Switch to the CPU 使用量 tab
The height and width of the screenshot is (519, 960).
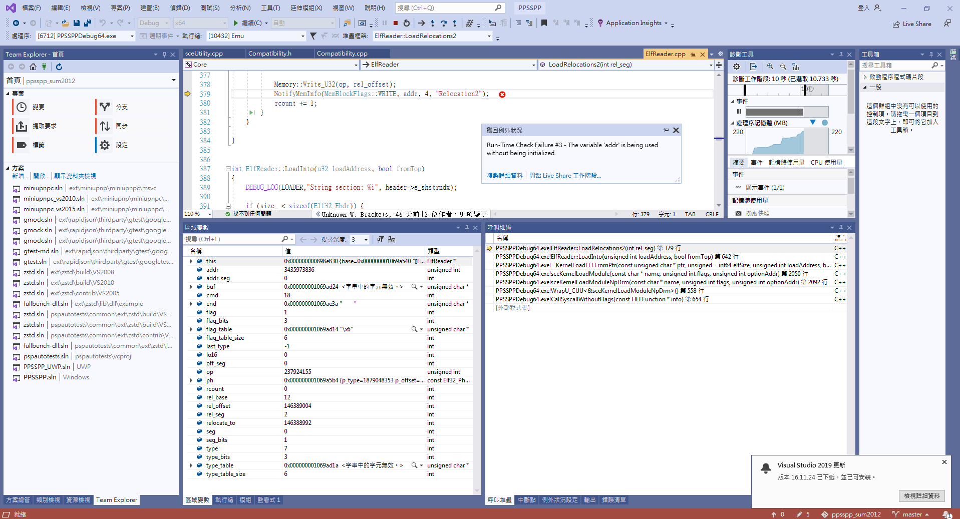tap(826, 163)
